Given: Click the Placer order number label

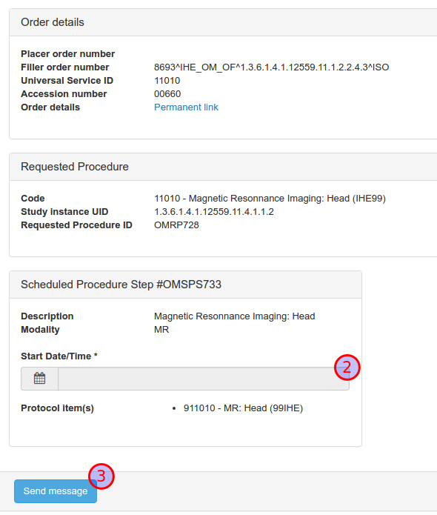Looking at the screenshot, I should pyautogui.click(x=68, y=54).
